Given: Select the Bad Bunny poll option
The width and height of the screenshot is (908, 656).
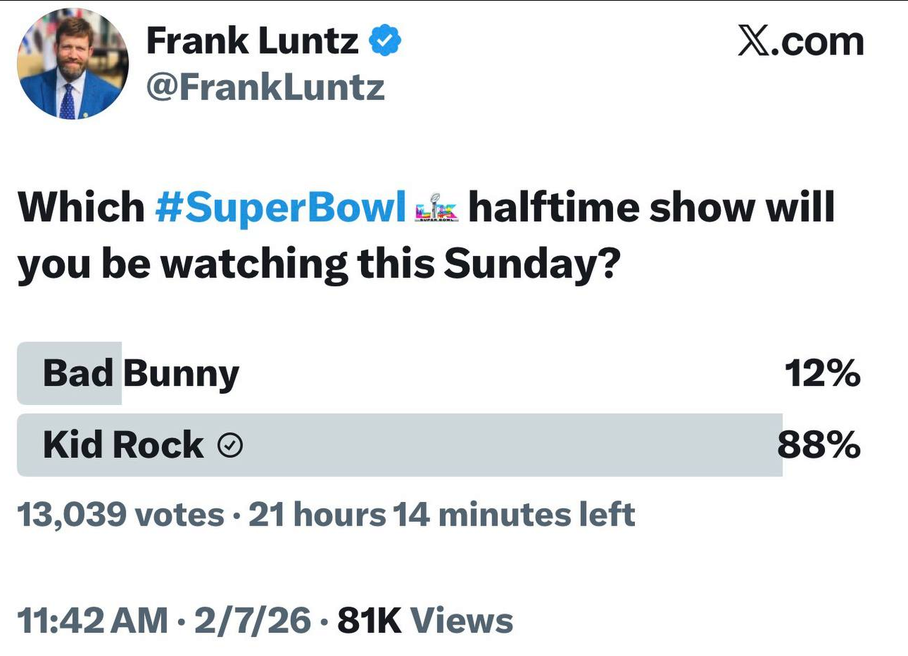Looking at the screenshot, I should pos(140,373).
